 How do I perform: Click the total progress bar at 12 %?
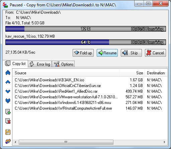pyautogui.click(x=86, y=29)
